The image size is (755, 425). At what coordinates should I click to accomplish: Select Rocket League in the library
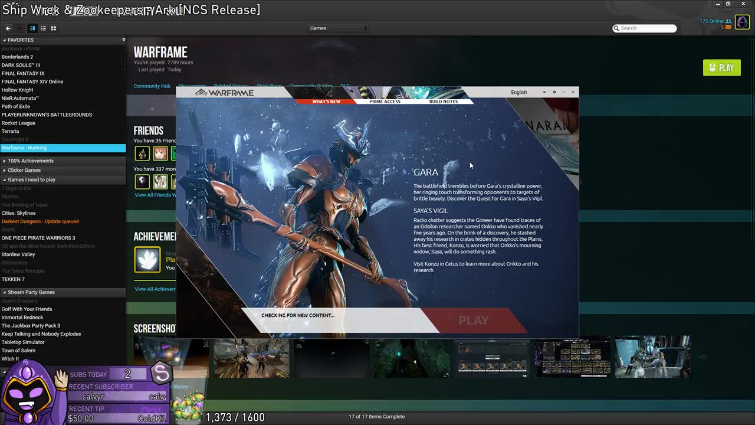18,123
